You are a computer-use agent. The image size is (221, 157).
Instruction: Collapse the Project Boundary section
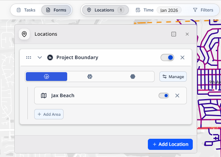tap(40, 57)
